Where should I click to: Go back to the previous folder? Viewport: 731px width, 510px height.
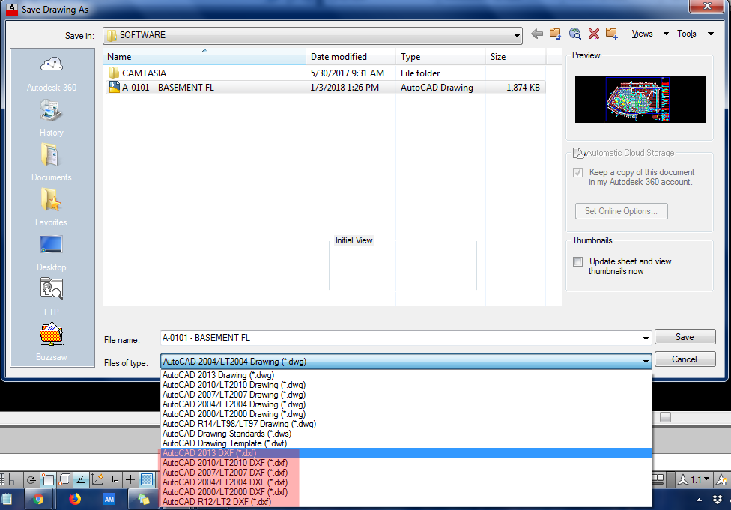(x=537, y=34)
